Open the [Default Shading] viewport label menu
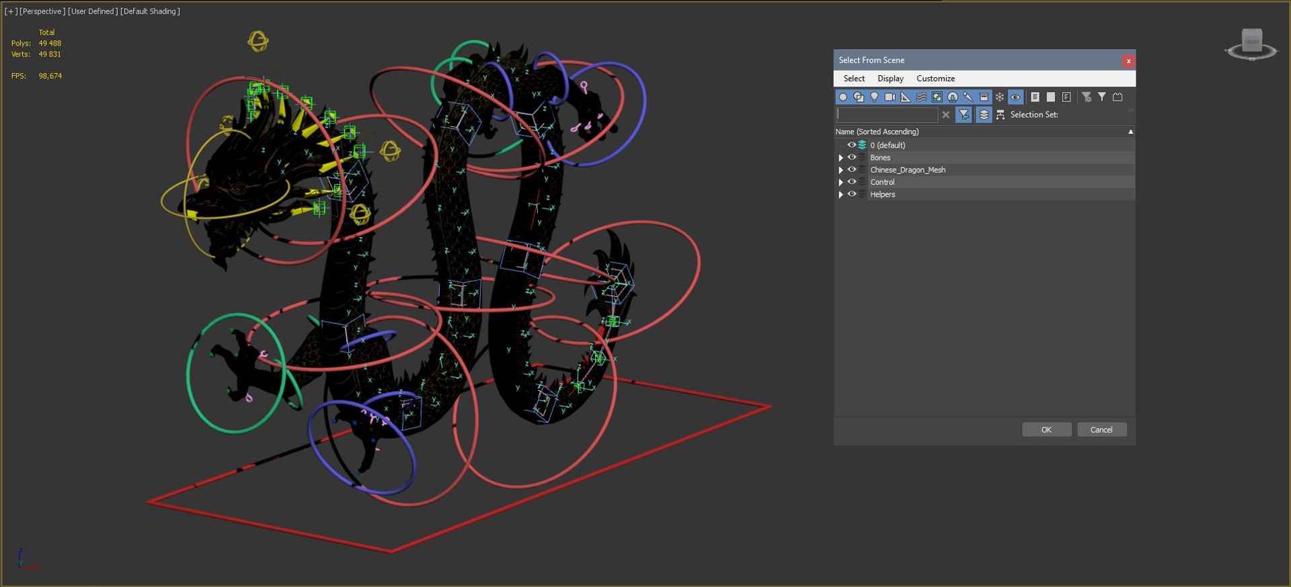The image size is (1291, 587). [150, 11]
